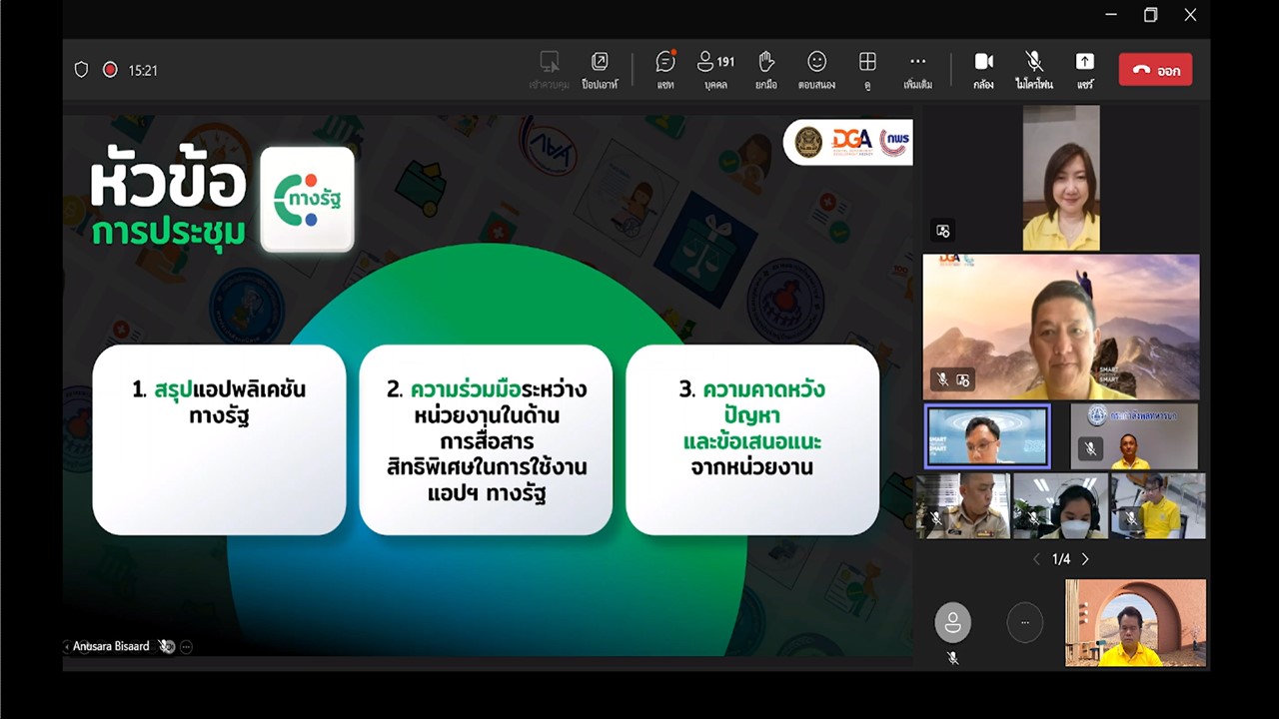Image resolution: width=1279 pixels, height=719 pixels.
Task: Open the People (บุคคล) participants list
Action: click(715, 70)
